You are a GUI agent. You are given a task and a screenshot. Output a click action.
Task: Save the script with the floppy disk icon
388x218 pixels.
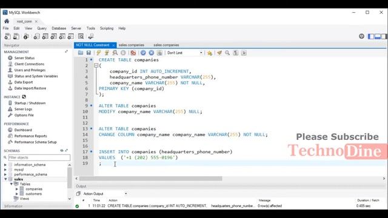click(x=89, y=53)
